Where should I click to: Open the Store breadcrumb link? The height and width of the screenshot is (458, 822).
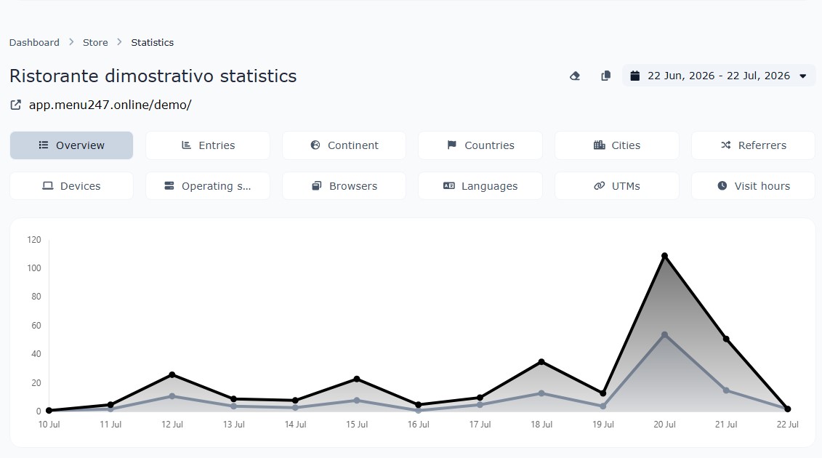point(95,42)
